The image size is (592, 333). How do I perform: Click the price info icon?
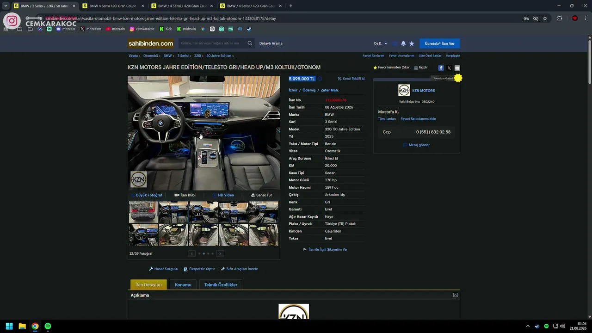click(x=320, y=79)
